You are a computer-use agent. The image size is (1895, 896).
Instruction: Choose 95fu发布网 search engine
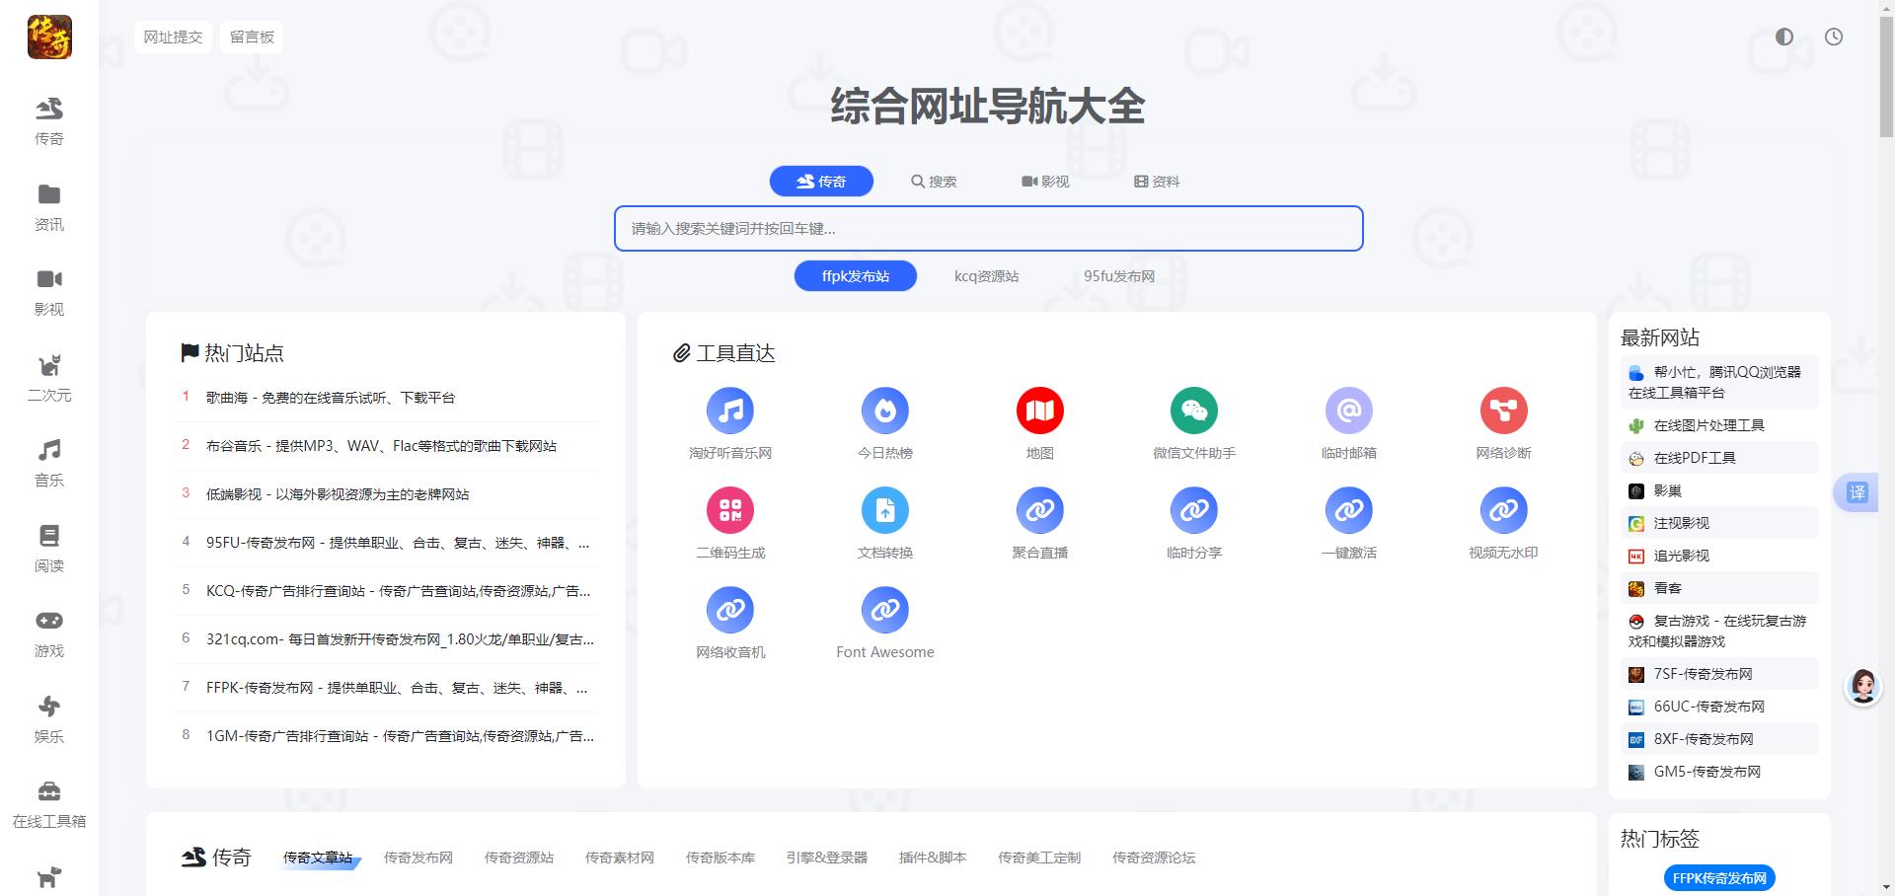point(1119,276)
